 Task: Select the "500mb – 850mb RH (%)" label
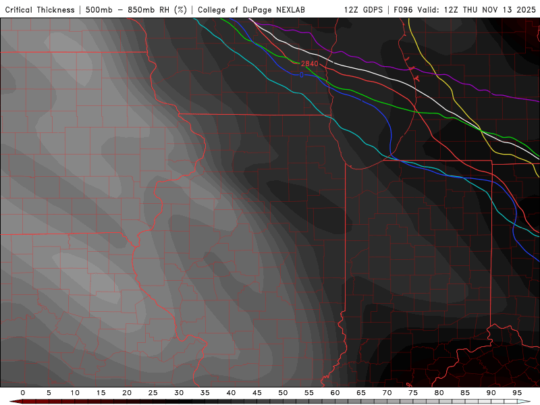point(136,10)
